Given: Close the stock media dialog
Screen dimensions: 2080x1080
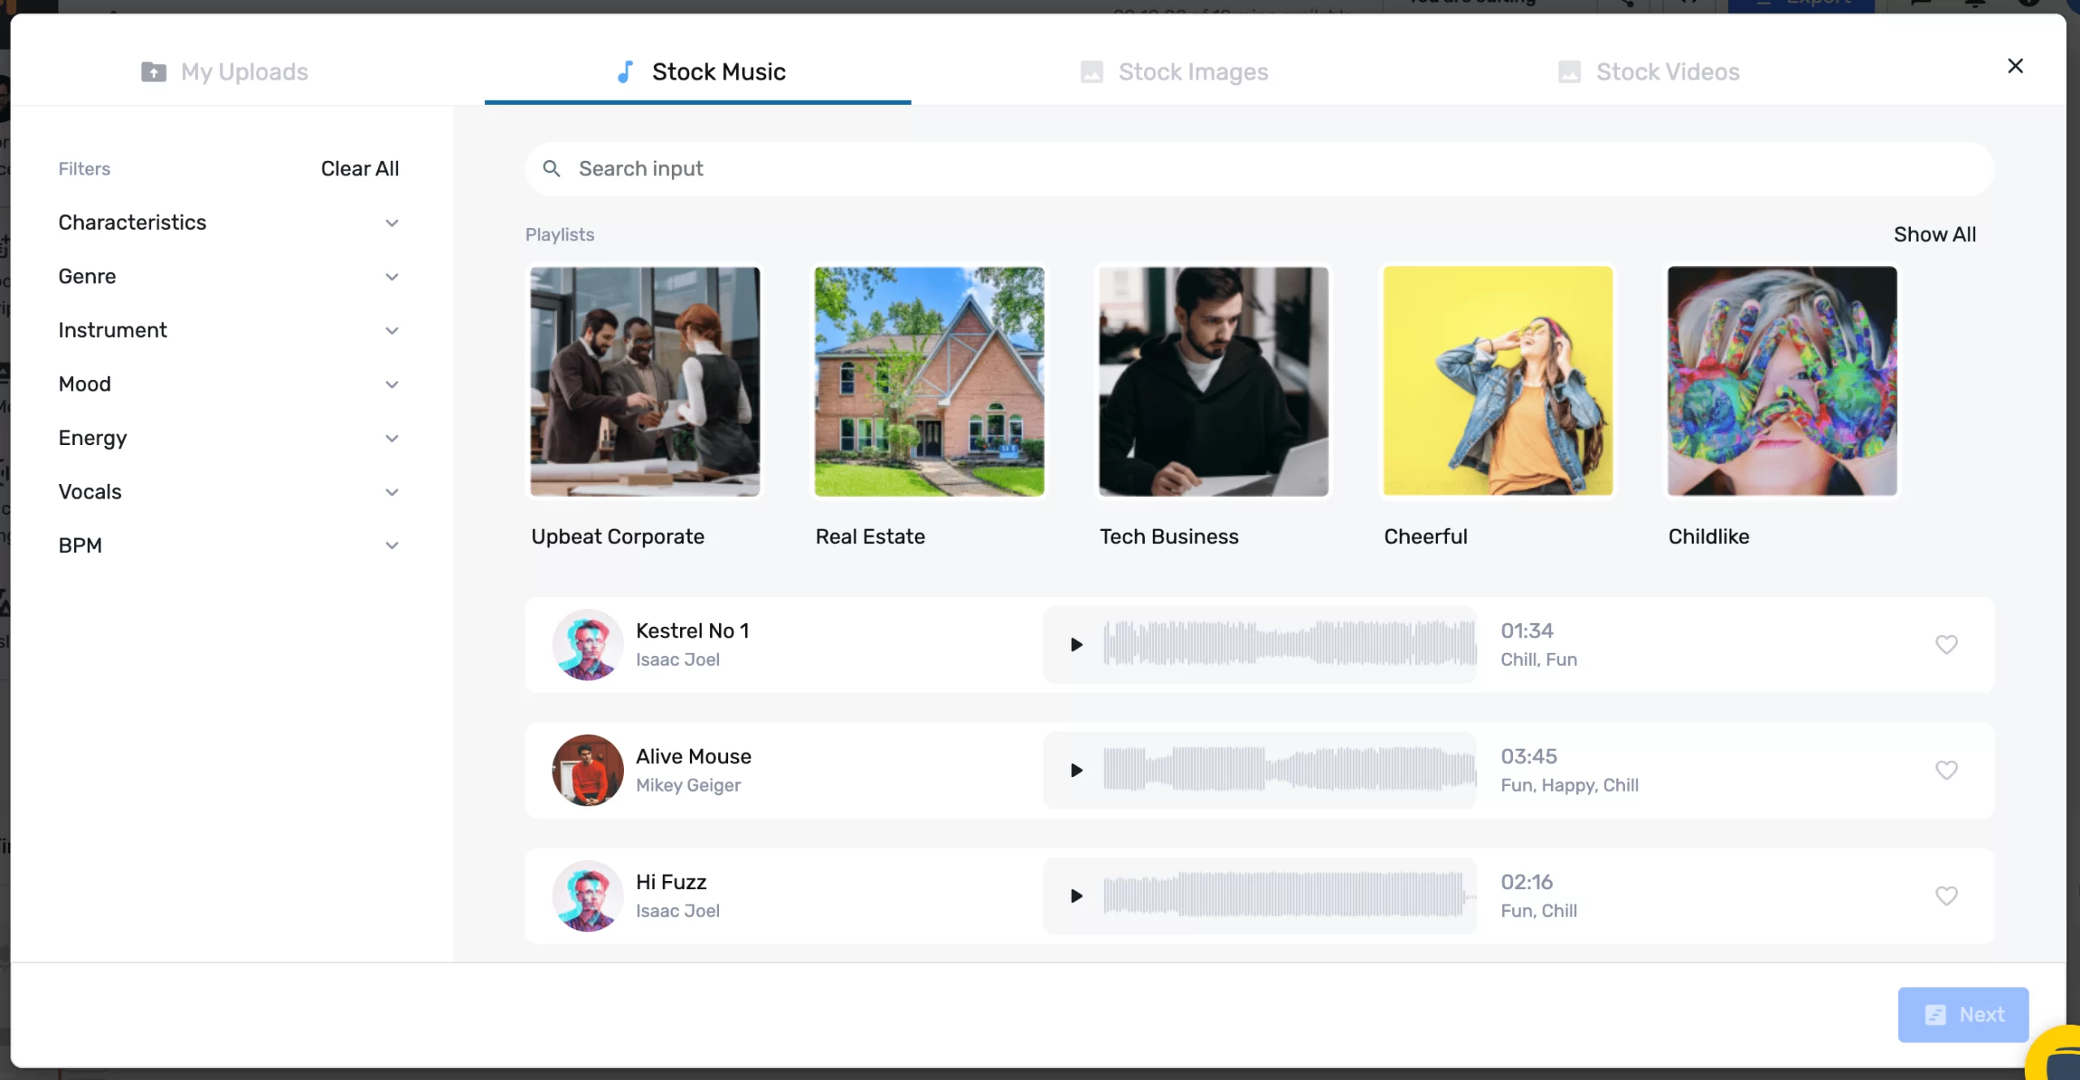Looking at the screenshot, I should (x=2015, y=66).
